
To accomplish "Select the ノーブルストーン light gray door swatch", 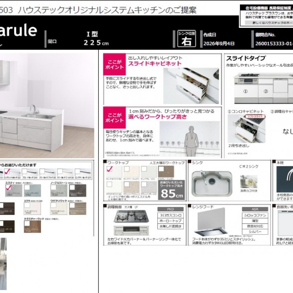I will [59, 190].
